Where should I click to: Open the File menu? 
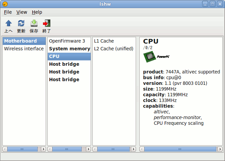[x=8, y=12]
